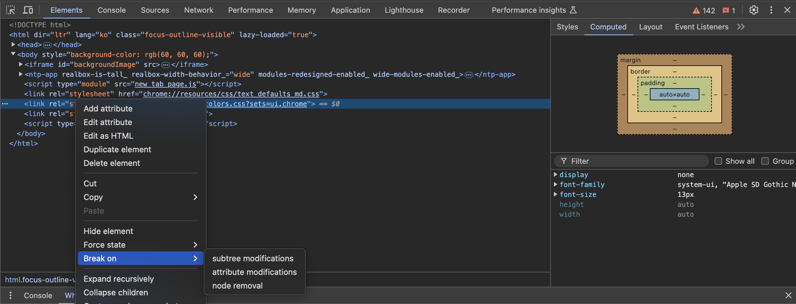Select the closing body tag row
Image resolution: width=796 pixels, height=304 pixels.
(x=31, y=134)
